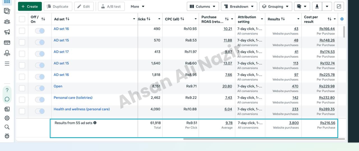Click the 470 results value in Open row
This screenshot has height=151, width=359.
click(295, 86)
